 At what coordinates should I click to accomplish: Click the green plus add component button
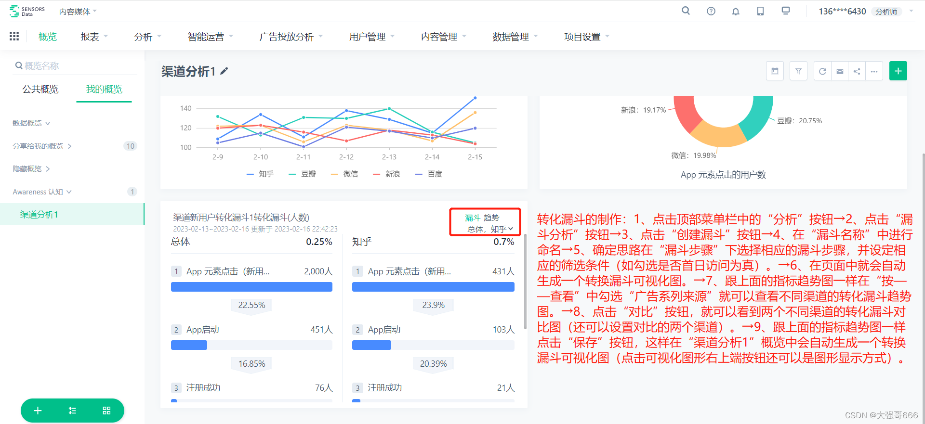[898, 71]
